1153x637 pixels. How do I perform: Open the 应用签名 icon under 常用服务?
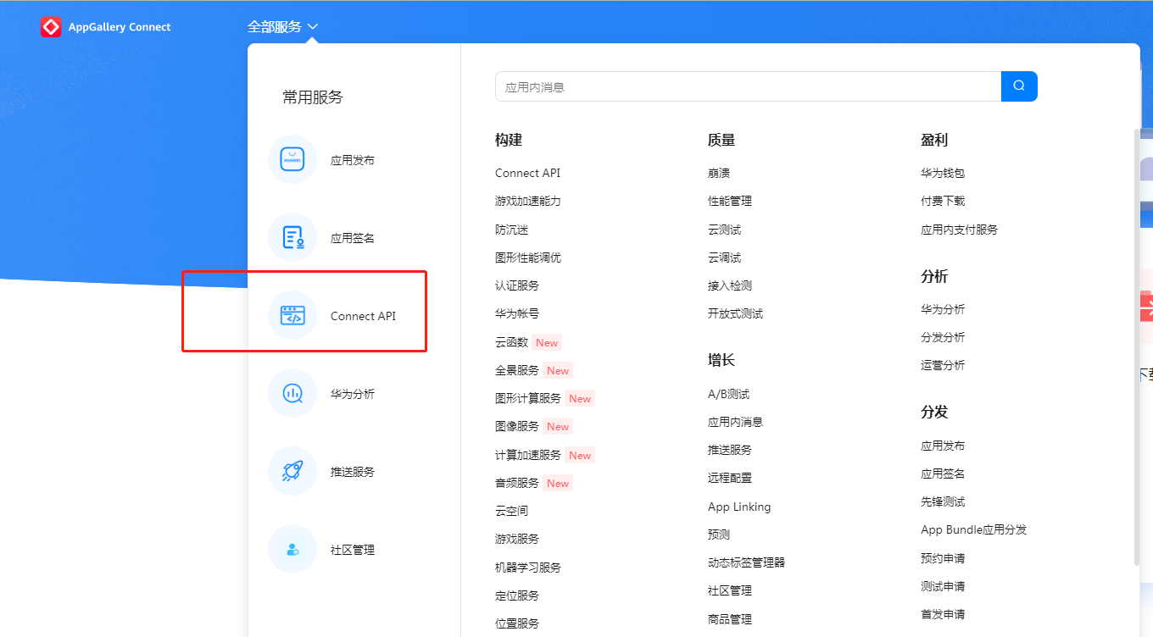(x=292, y=237)
